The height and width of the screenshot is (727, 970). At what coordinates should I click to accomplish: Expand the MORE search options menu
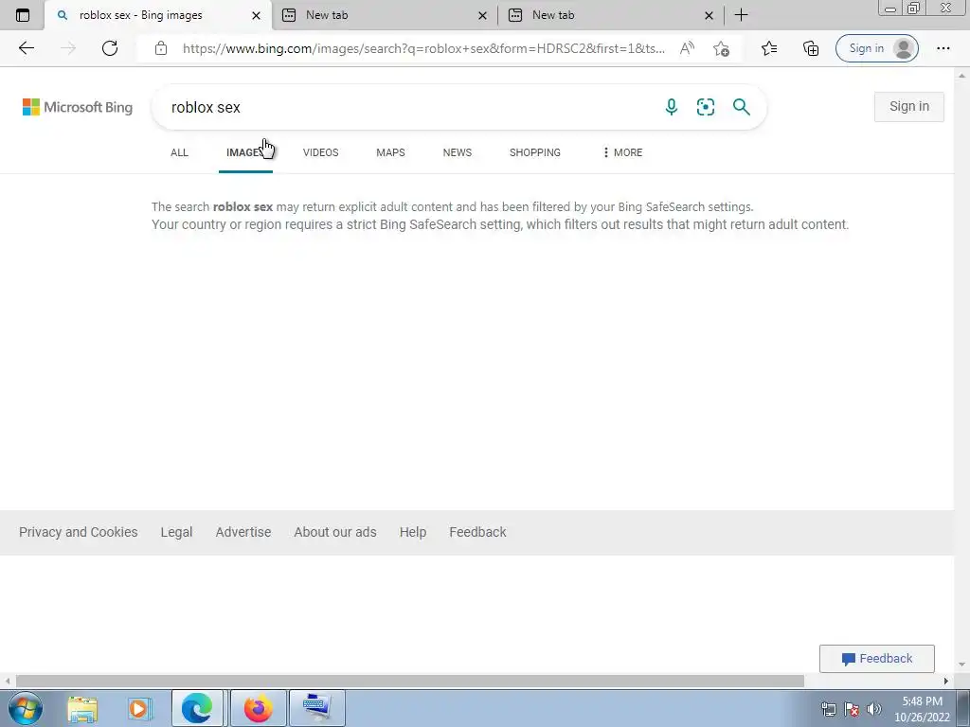622,152
